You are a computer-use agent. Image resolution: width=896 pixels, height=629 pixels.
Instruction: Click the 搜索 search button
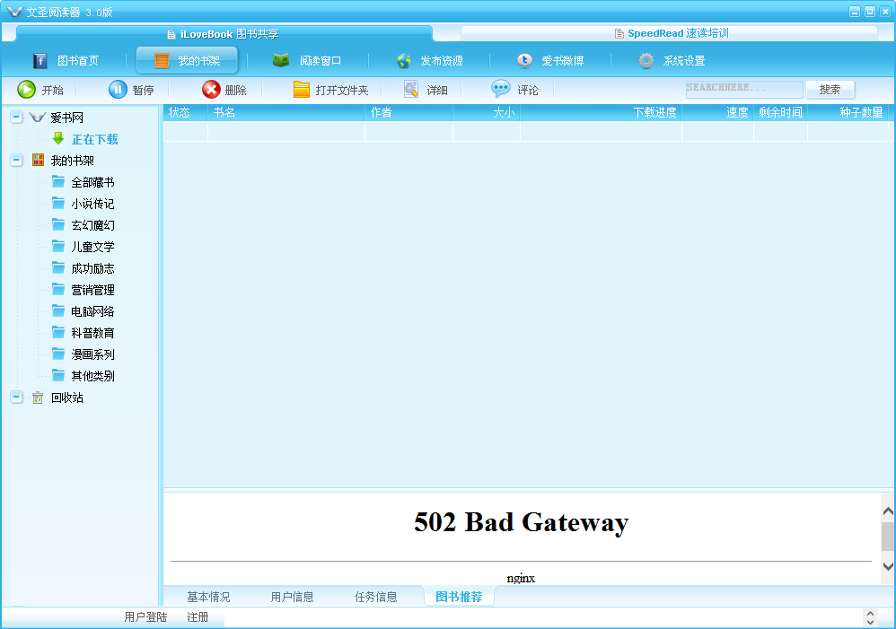tap(830, 90)
